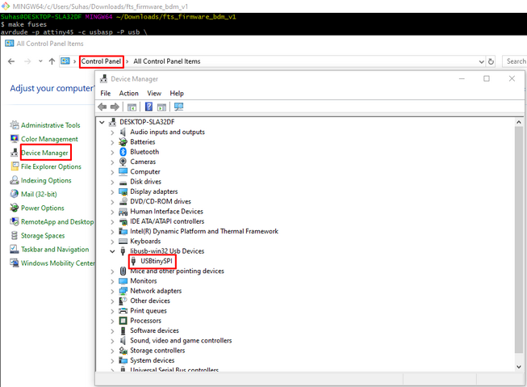Click the Back arrow in Device Manager toolbar
This screenshot has width=527, height=387.
(x=102, y=107)
